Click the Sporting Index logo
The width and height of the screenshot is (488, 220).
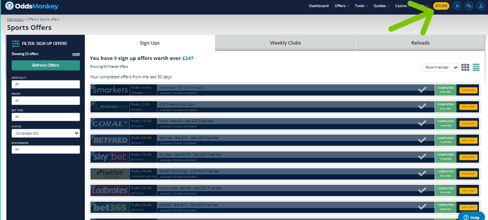click(x=110, y=107)
